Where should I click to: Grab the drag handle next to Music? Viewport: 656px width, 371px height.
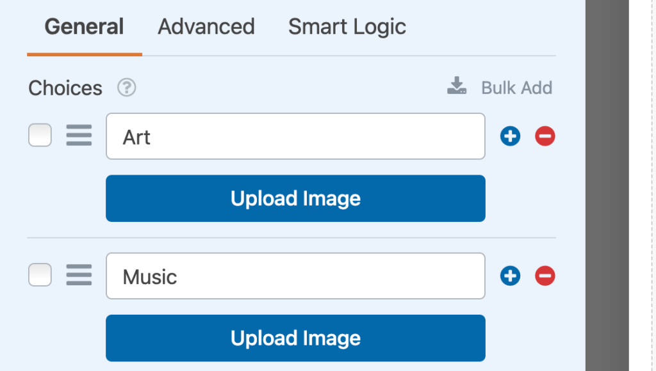pos(79,275)
